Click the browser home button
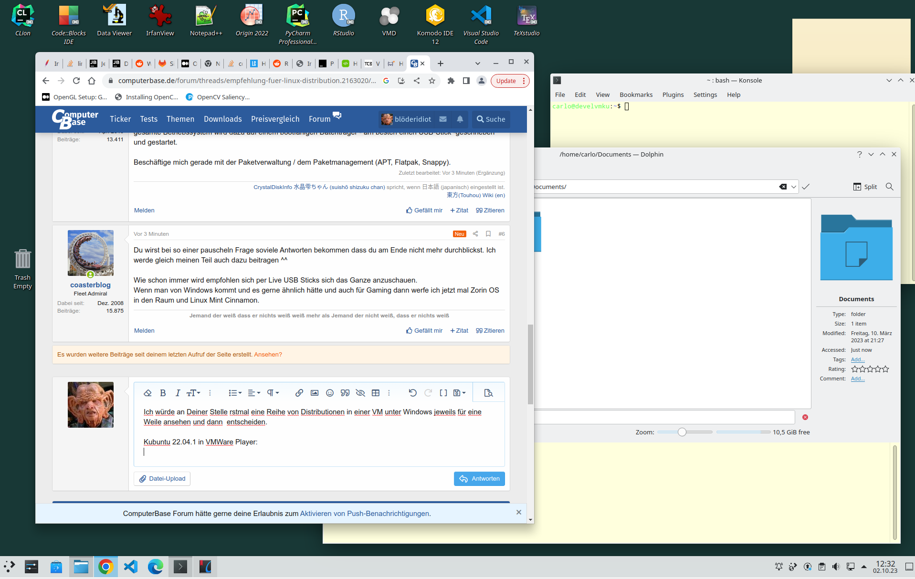Image resolution: width=915 pixels, height=579 pixels. tap(92, 81)
